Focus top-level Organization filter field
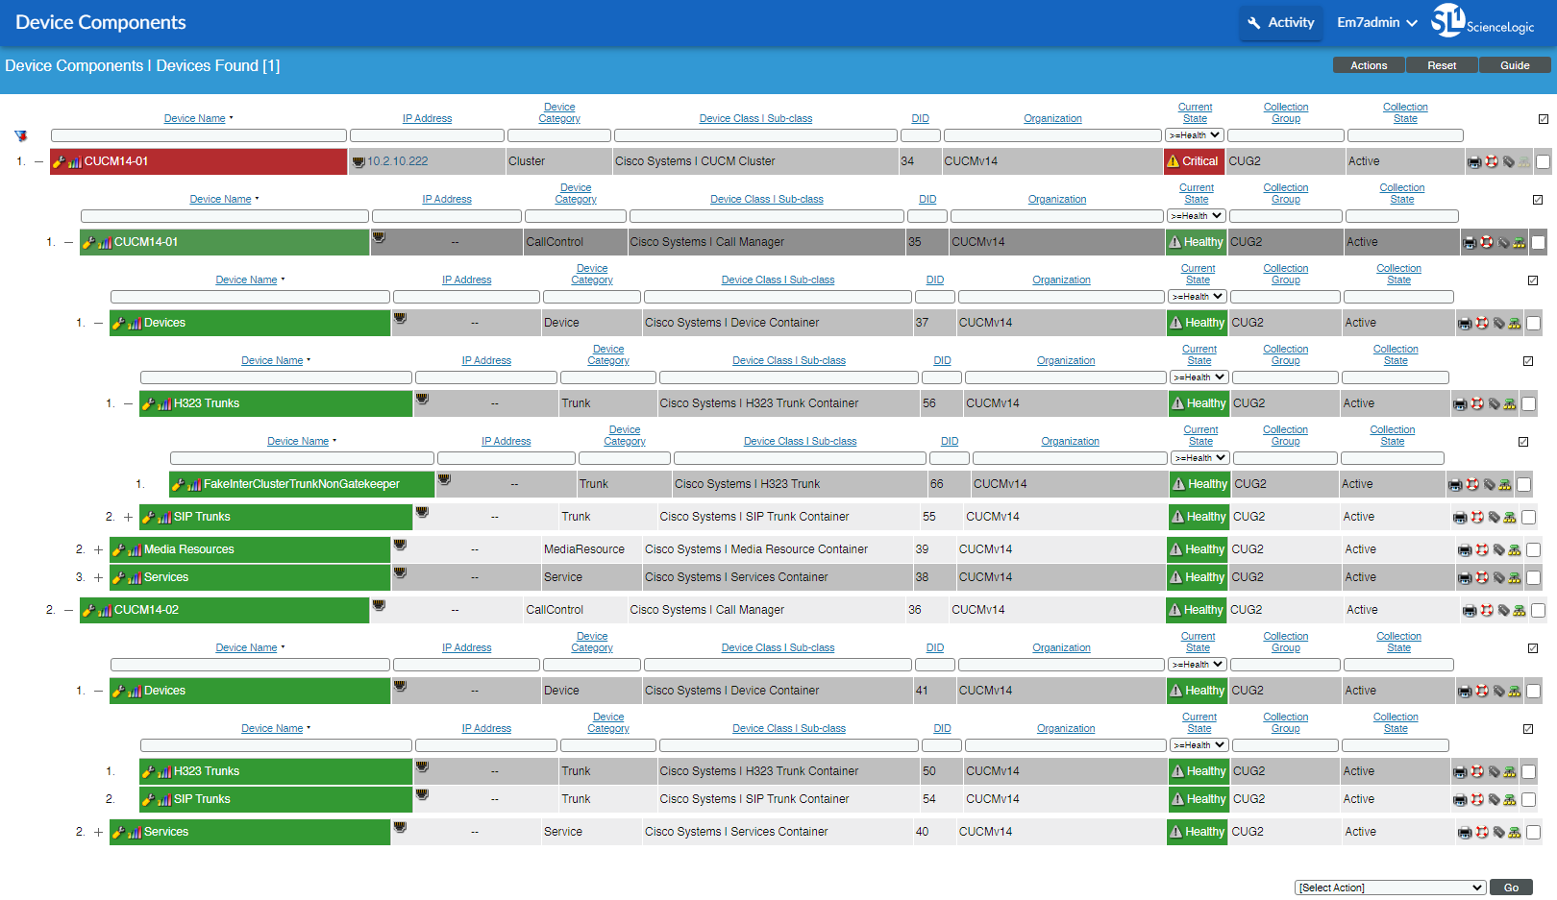The image size is (1557, 900). [1052, 135]
